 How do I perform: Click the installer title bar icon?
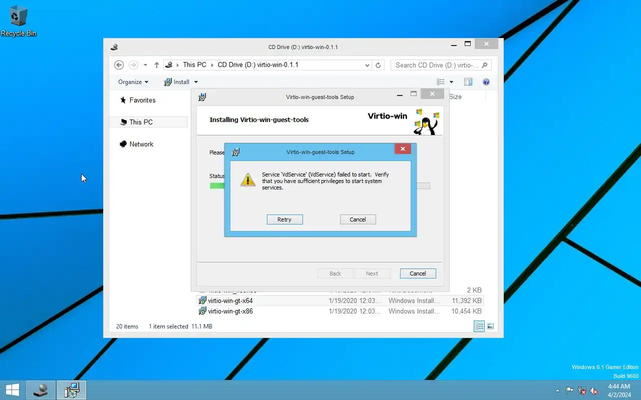point(202,97)
